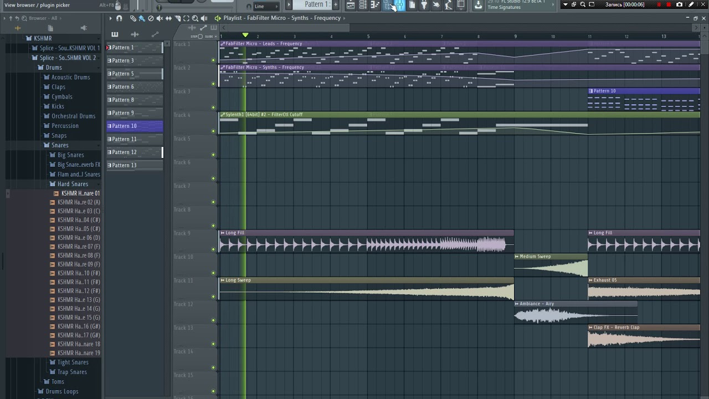Activate the Zoom magnifier tool
Viewport: 709px width, 399px height.
(195, 18)
